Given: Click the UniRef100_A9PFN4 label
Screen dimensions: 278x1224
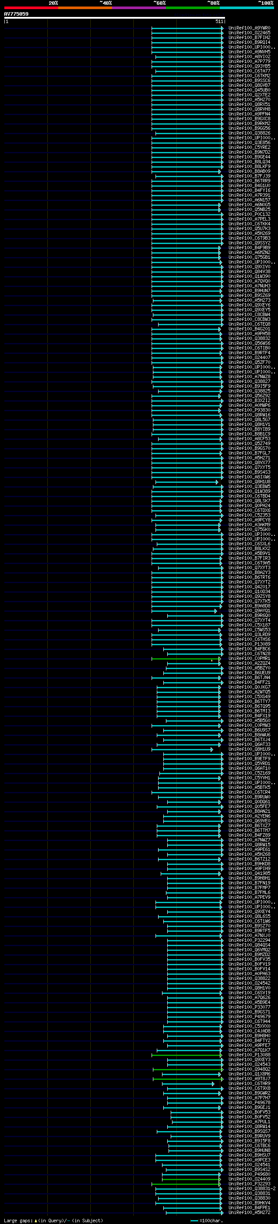Looking at the screenshot, I should pyautogui.click(x=249, y=114).
